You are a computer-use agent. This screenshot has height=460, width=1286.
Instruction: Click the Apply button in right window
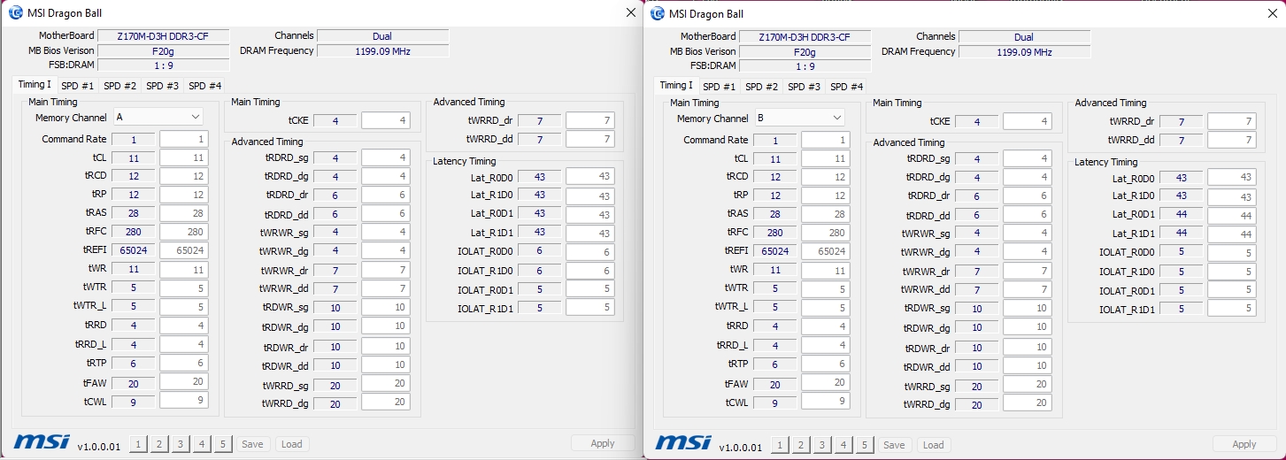[x=1244, y=444]
